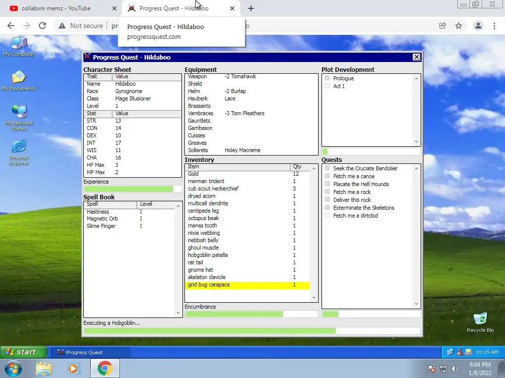Click the Experience progress bar
Image resolution: width=505 pixels, height=378 pixels.
click(133, 189)
